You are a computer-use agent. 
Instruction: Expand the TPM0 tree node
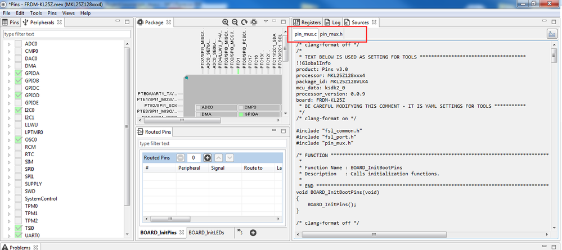coord(10,206)
